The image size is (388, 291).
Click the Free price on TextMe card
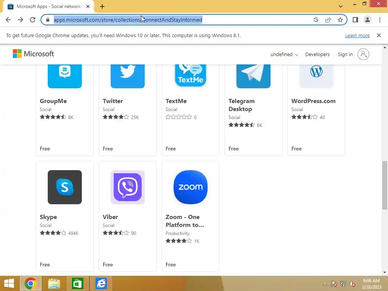coord(171,149)
